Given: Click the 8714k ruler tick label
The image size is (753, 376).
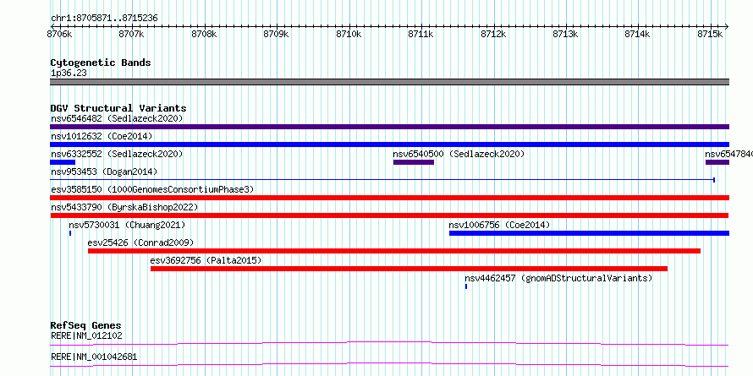Looking at the screenshot, I should coord(638,34).
